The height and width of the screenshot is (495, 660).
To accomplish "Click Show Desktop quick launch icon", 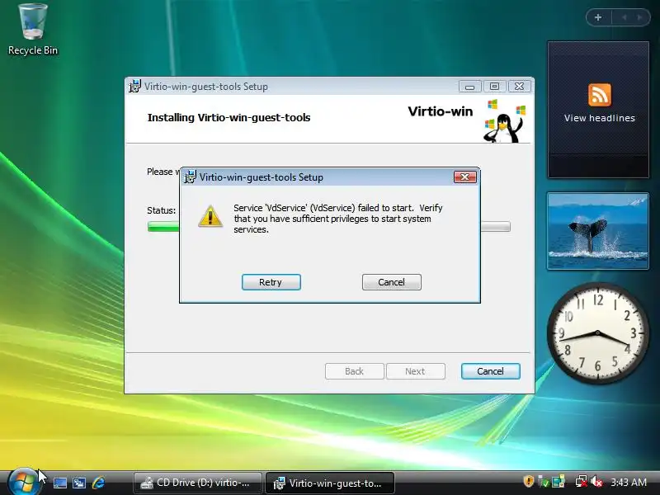I will coord(59,483).
